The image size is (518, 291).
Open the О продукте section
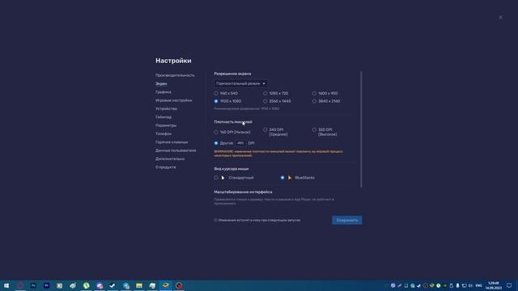pyautogui.click(x=166, y=167)
